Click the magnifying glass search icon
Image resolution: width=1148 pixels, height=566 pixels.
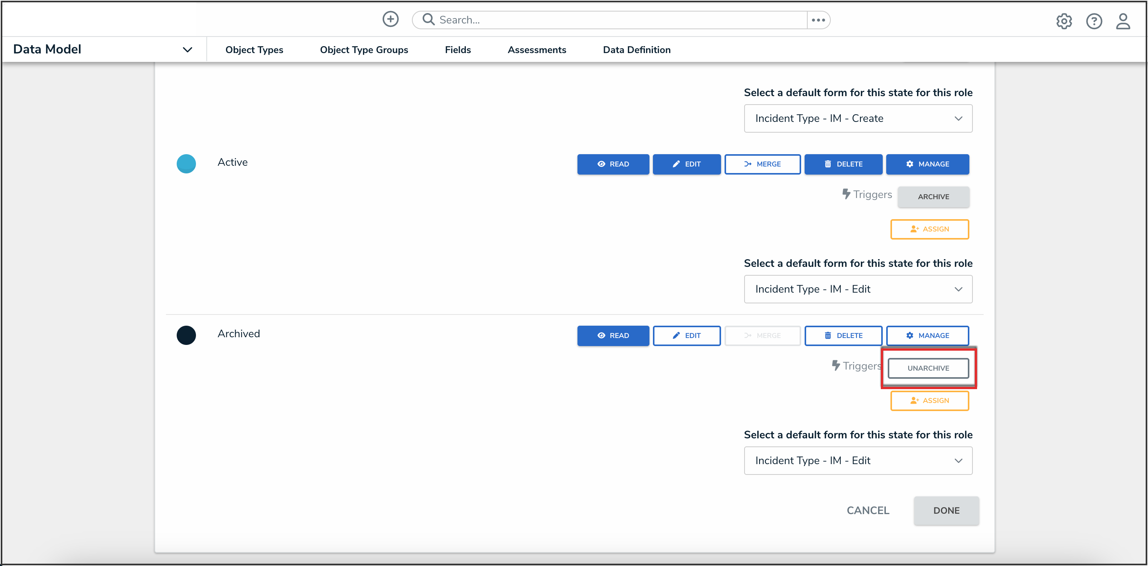pyautogui.click(x=428, y=20)
